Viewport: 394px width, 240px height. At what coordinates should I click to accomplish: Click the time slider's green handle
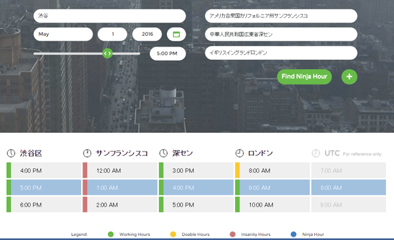[x=107, y=53]
